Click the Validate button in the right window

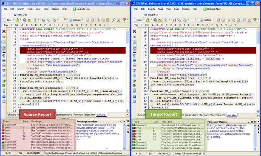click(206, 20)
